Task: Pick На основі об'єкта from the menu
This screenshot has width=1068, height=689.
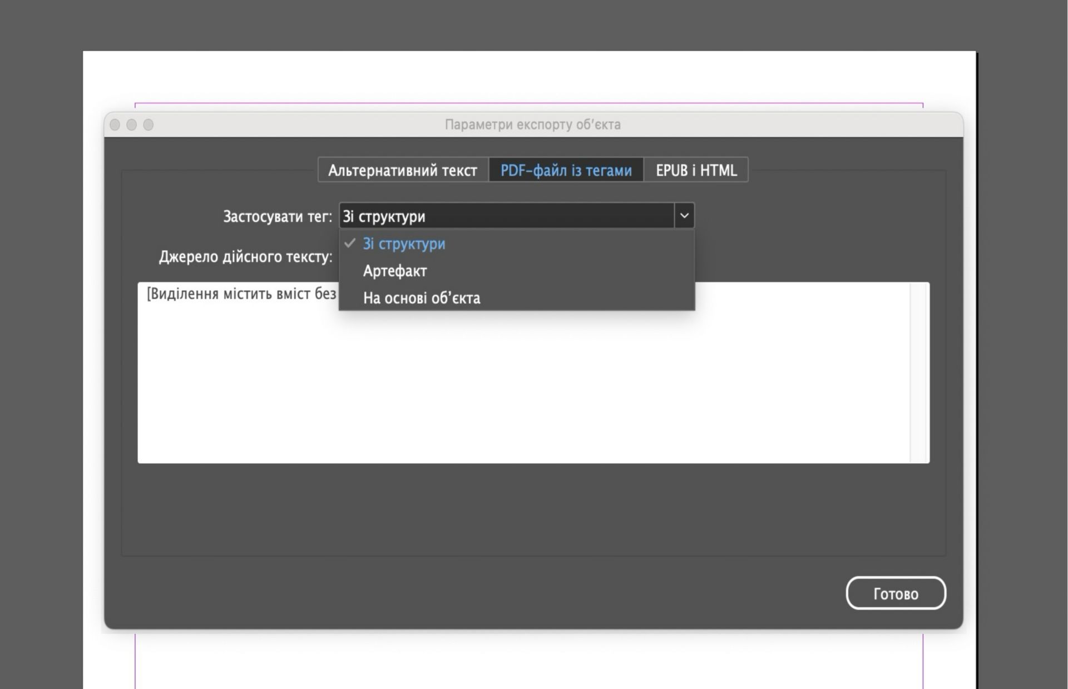Action: pos(422,299)
